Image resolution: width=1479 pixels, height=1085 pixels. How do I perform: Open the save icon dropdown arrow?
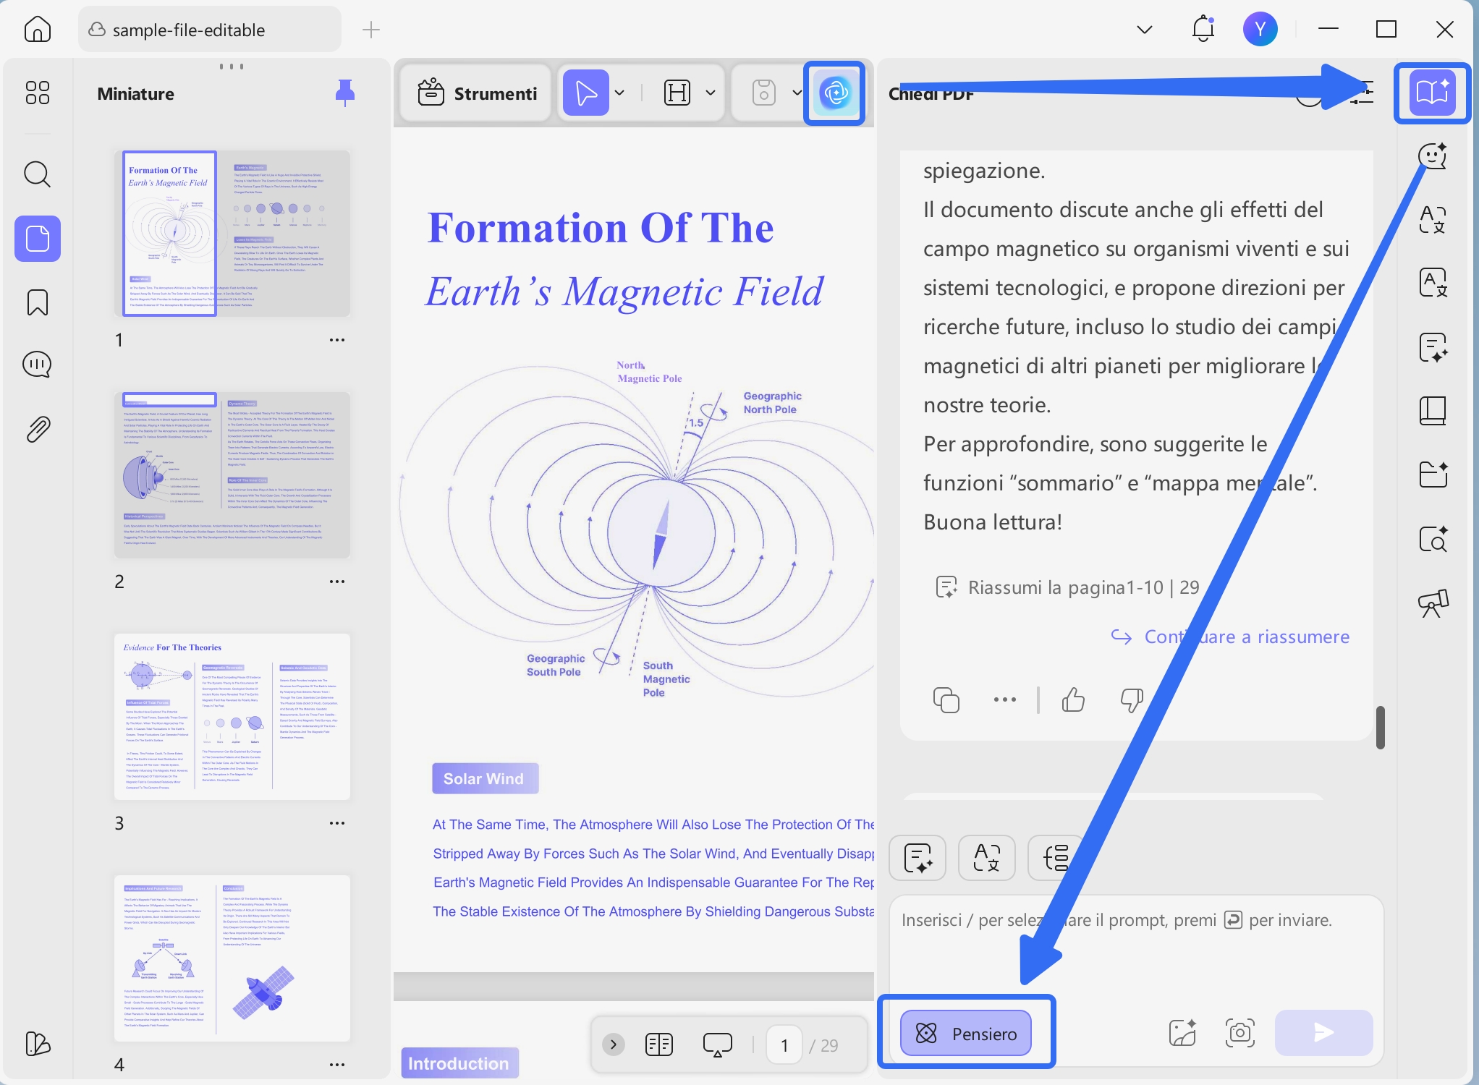[x=797, y=93]
